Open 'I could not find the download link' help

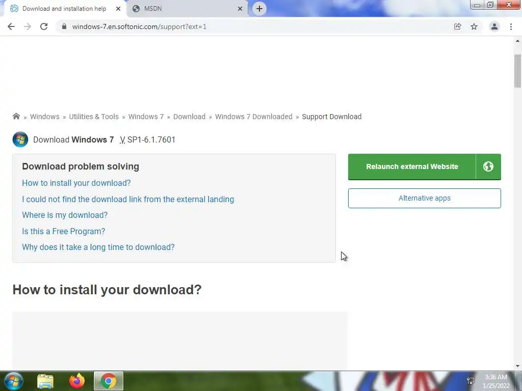128,199
